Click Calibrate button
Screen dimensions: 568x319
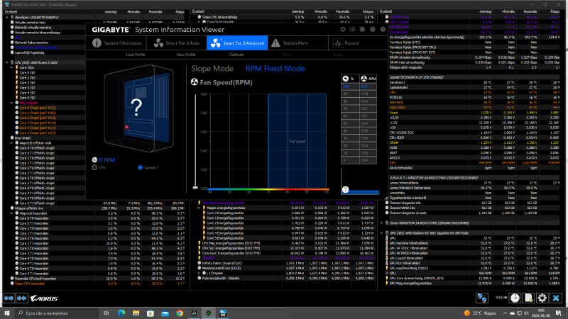[x=237, y=55]
